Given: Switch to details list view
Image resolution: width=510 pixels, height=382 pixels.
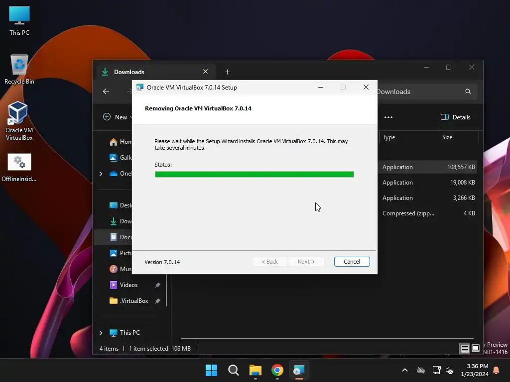Looking at the screenshot, I should click(465, 349).
